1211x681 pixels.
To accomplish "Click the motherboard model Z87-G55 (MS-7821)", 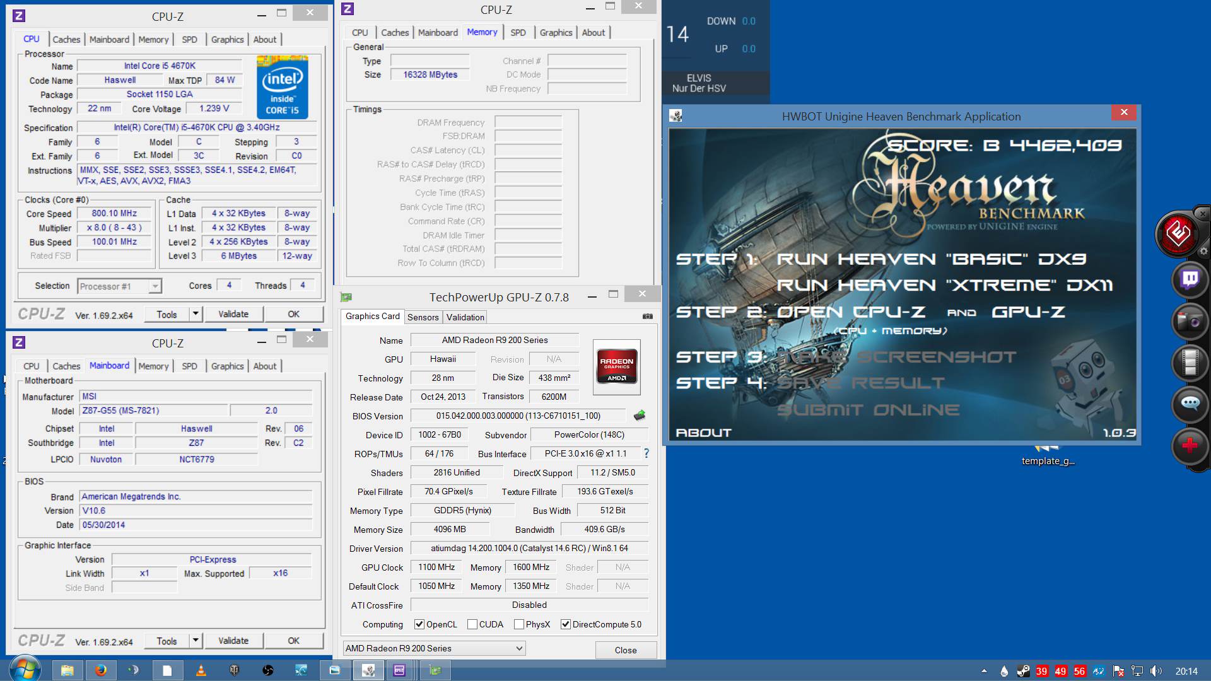I will click(153, 410).
